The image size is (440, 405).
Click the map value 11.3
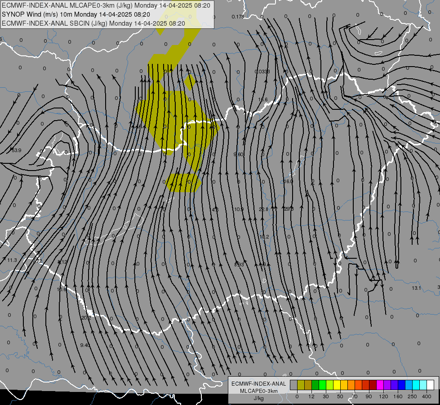pyautogui.click(x=12, y=260)
